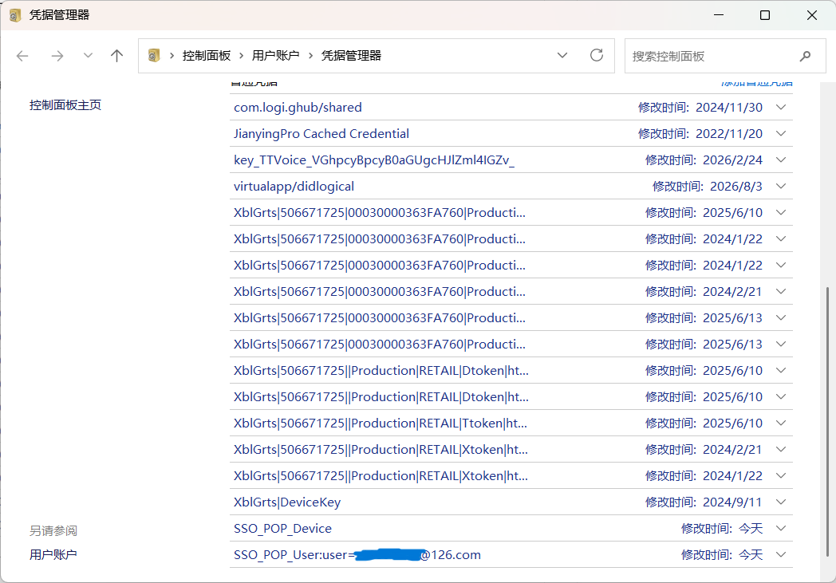Expand the XblGrts|DeviceKey chevron
This screenshot has width=836, height=583.
pyautogui.click(x=780, y=502)
